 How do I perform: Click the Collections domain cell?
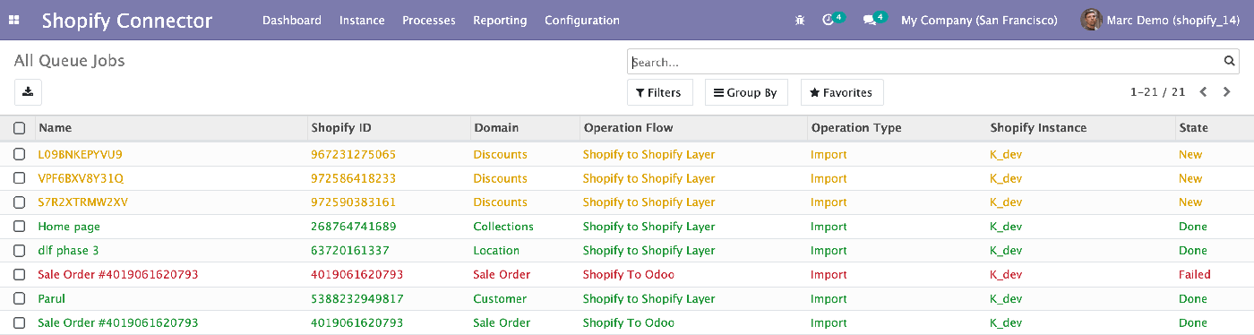click(503, 227)
